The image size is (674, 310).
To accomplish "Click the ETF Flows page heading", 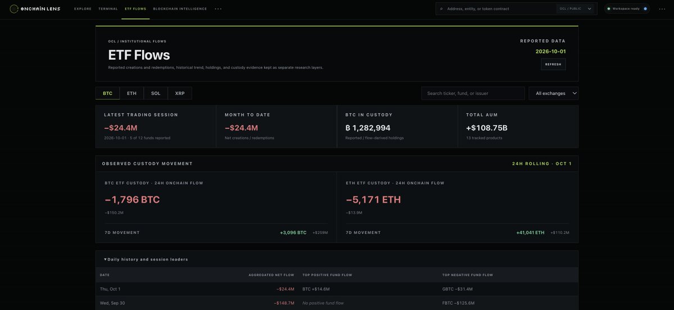I will click(139, 54).
